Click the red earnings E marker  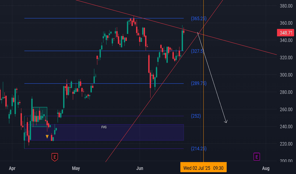[x=55, y=157]
